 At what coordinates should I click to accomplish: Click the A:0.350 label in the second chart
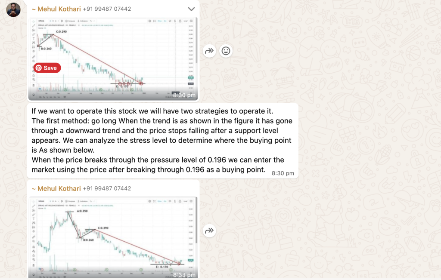point(83,212)
